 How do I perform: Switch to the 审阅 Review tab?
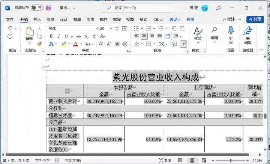117,20
